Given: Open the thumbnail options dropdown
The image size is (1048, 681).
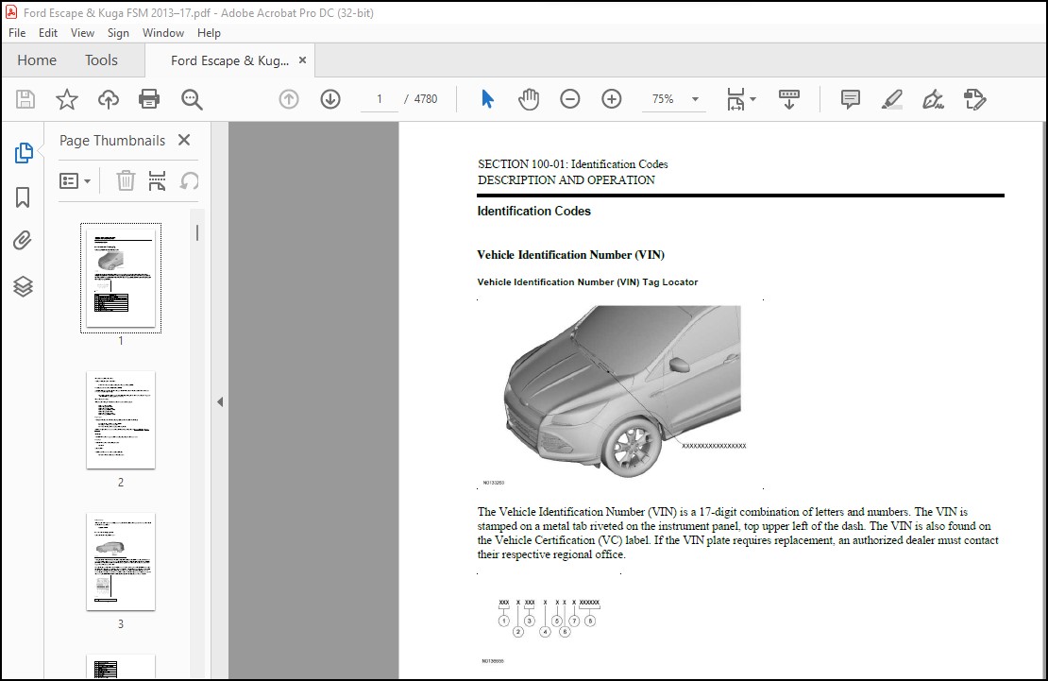Looking at the screenshot, I should (x=76, y=180).
